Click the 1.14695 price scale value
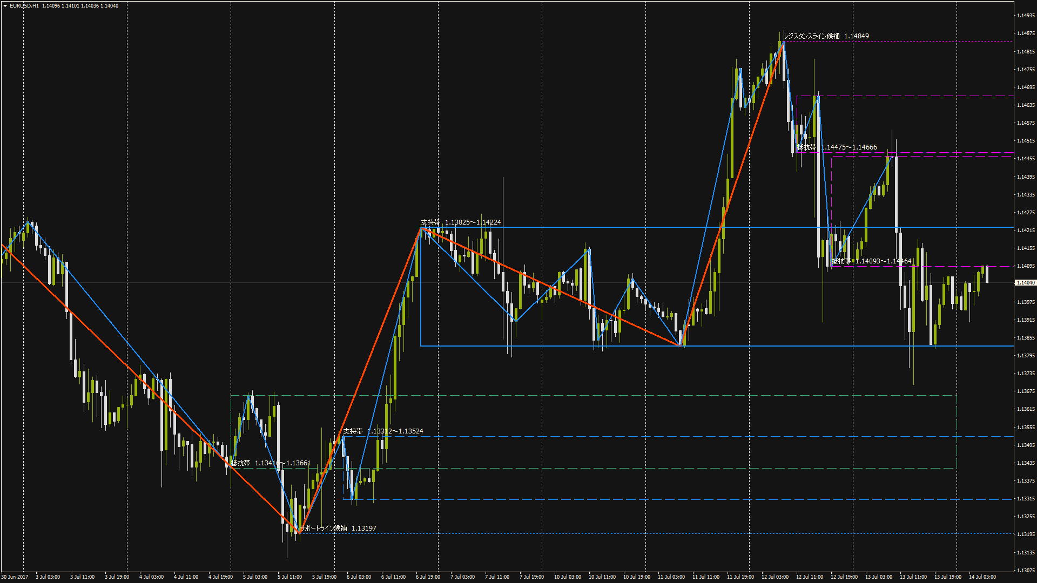The image size is (1037, 583). [1026, 87]
